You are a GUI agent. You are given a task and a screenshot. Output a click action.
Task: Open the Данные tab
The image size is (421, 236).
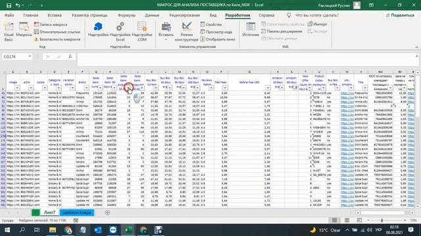(152, 15)
